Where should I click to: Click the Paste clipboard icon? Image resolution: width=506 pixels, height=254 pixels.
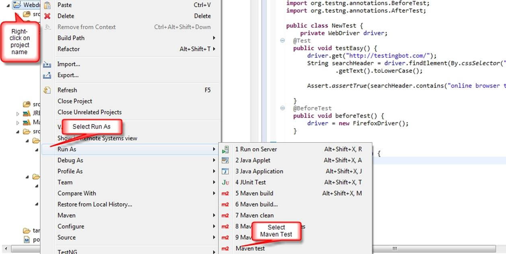click(47, 5)
